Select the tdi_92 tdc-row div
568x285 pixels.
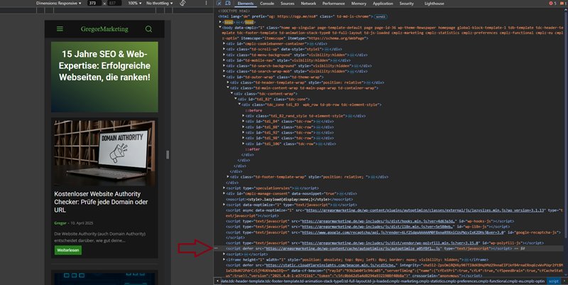[290, 132]
